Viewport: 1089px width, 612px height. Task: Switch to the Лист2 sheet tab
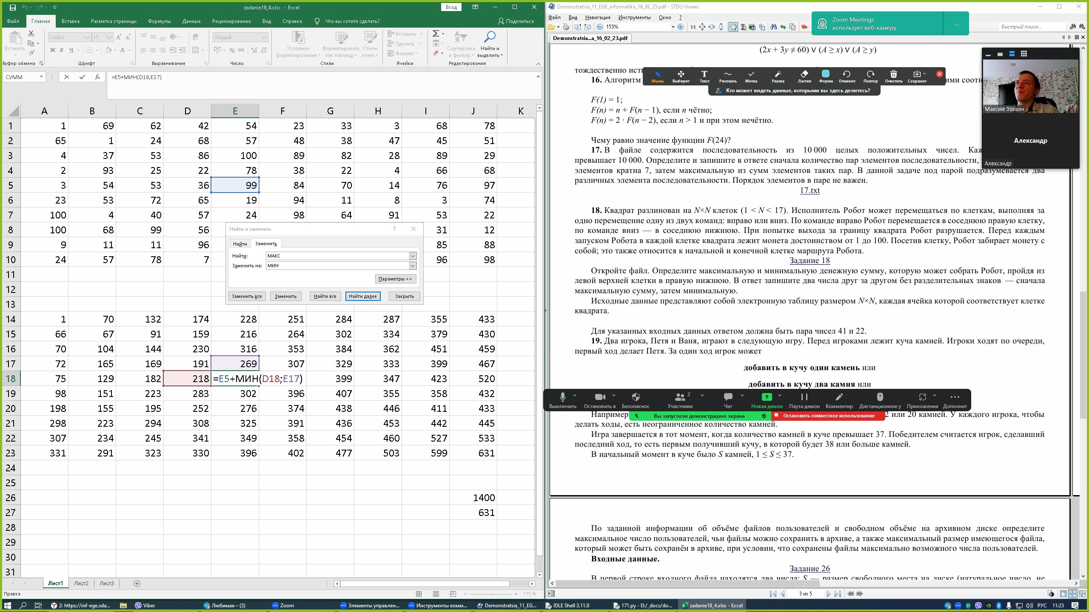pos(81,583)
